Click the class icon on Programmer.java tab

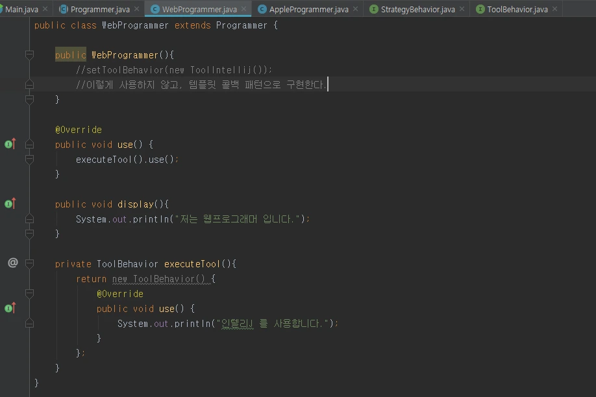coord(64,9)
